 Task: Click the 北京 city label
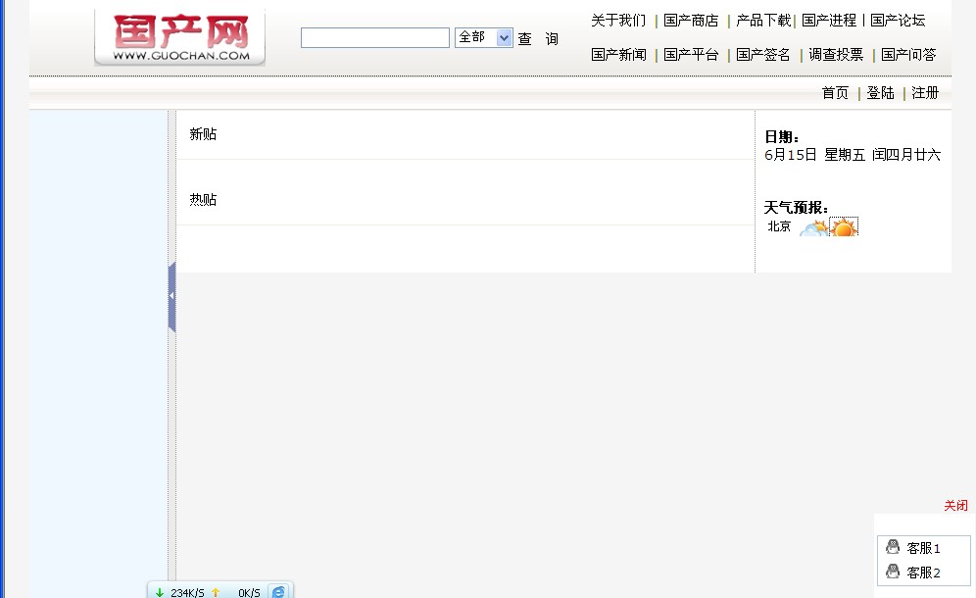coord(779,226)
